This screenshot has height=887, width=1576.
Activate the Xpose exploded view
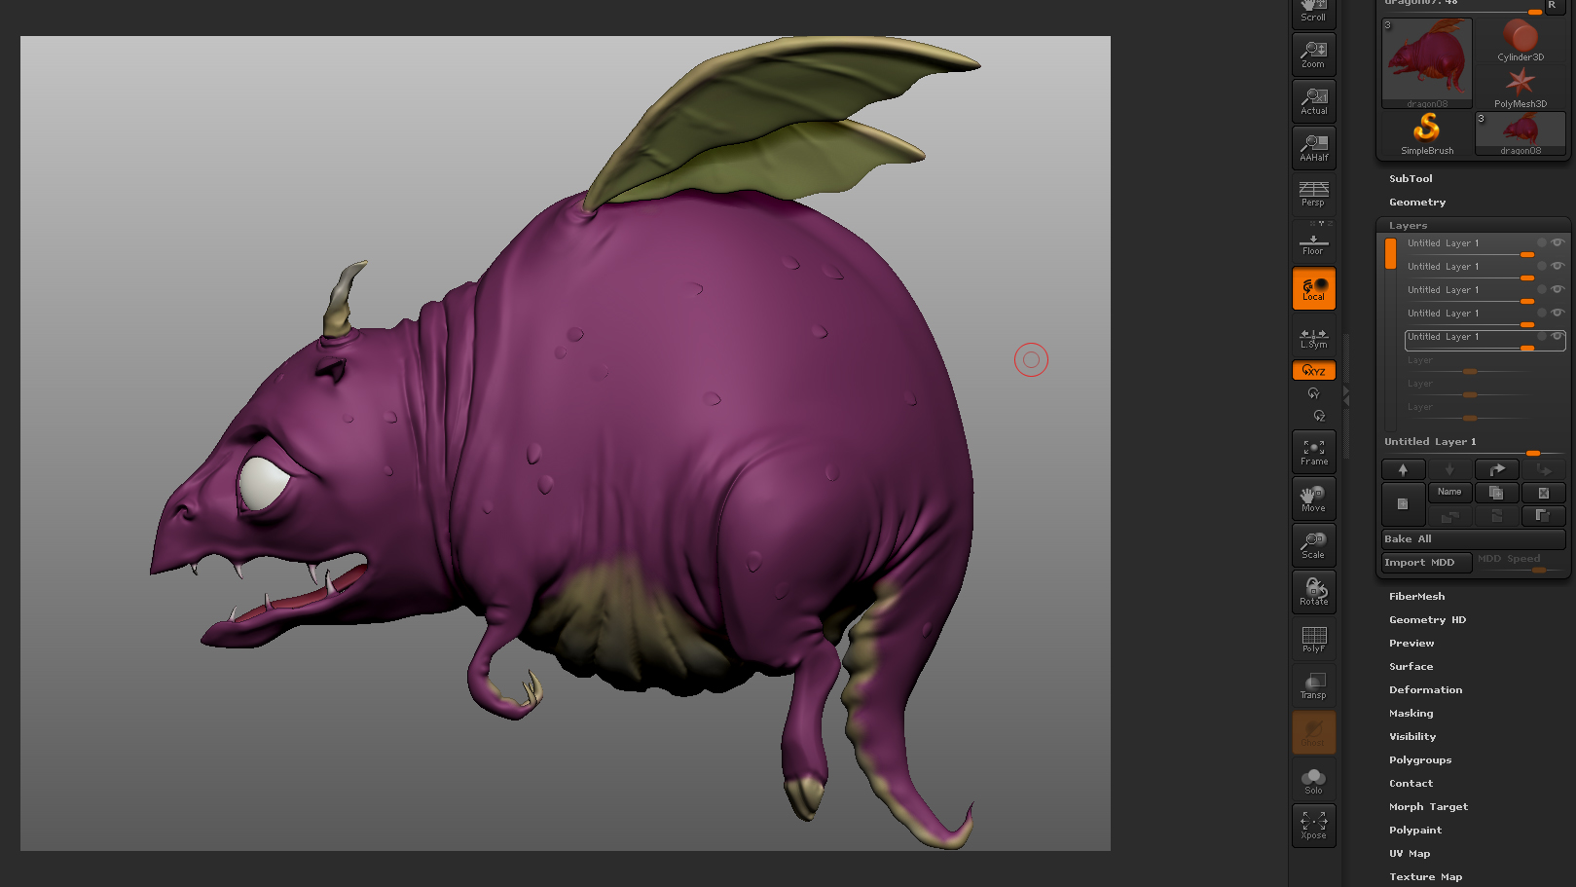coord(1313,826)
